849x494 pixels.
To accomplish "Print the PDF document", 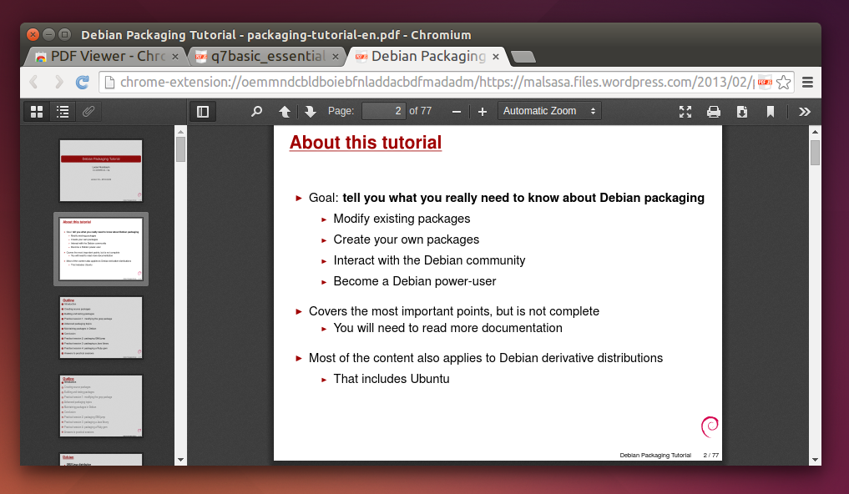I will (714, 110).
